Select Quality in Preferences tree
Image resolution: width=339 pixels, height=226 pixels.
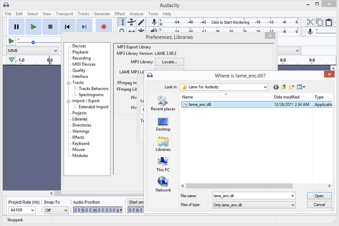pos(79,70)
